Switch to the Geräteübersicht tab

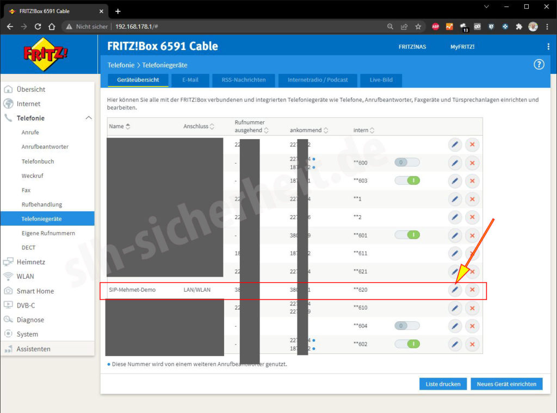click(138, 80)
